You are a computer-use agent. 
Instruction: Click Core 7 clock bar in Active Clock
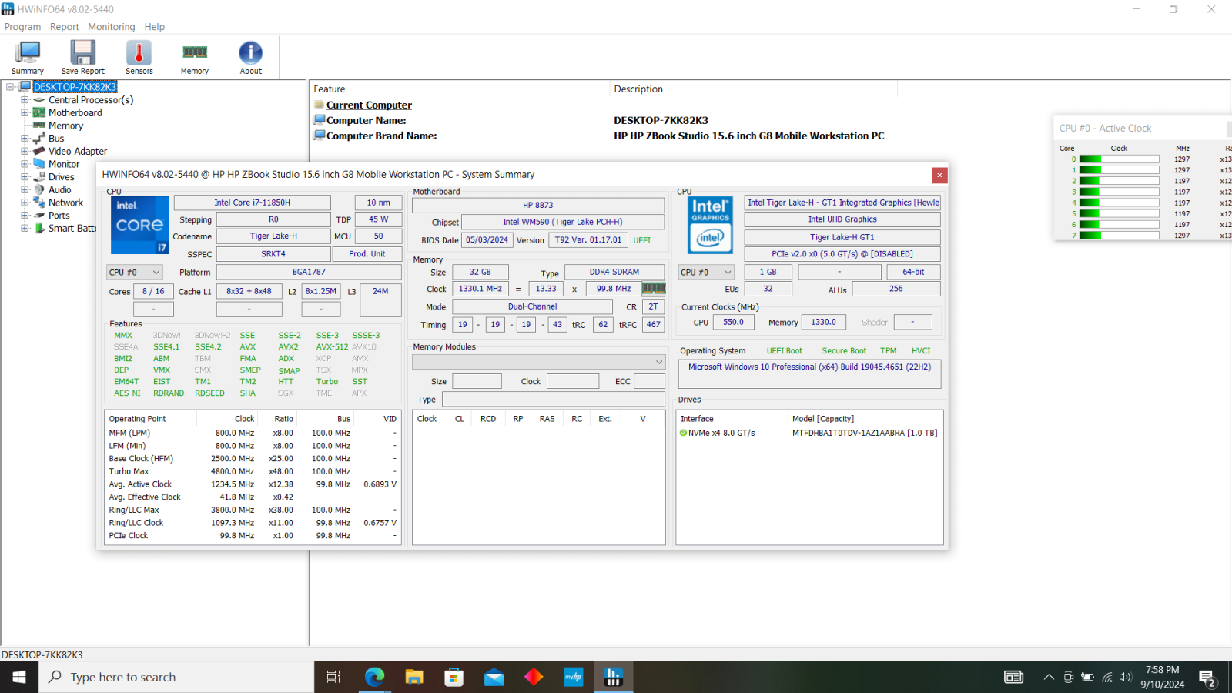click(x=1119, y=236)
